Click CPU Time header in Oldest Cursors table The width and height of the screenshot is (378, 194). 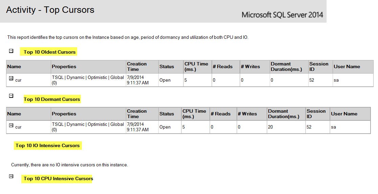coord(196,66)
